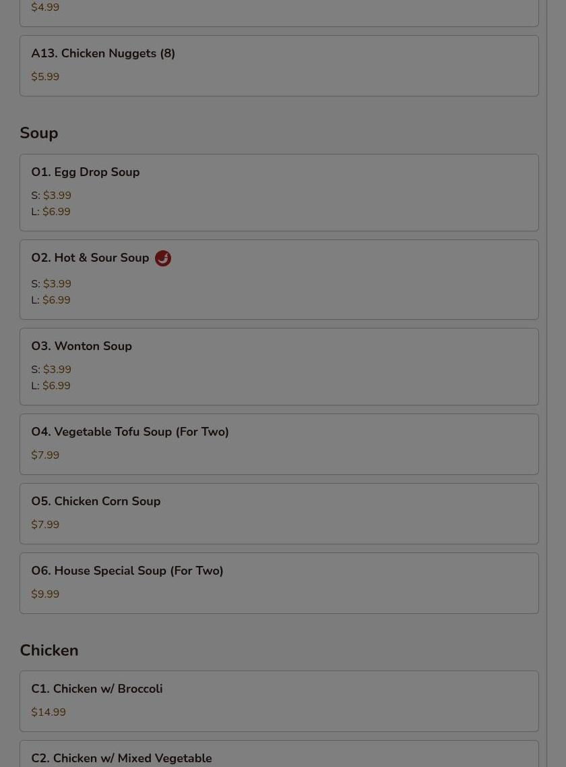Open the A13 Chicken Nuggets (8) item
The height and width of the screenshot is (767, 566).
tap(103, 54)
